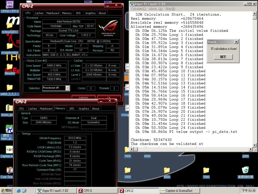Screen dimensions: 258x194
Task: Open Help menu in Super PI
Action: [170, 9]
